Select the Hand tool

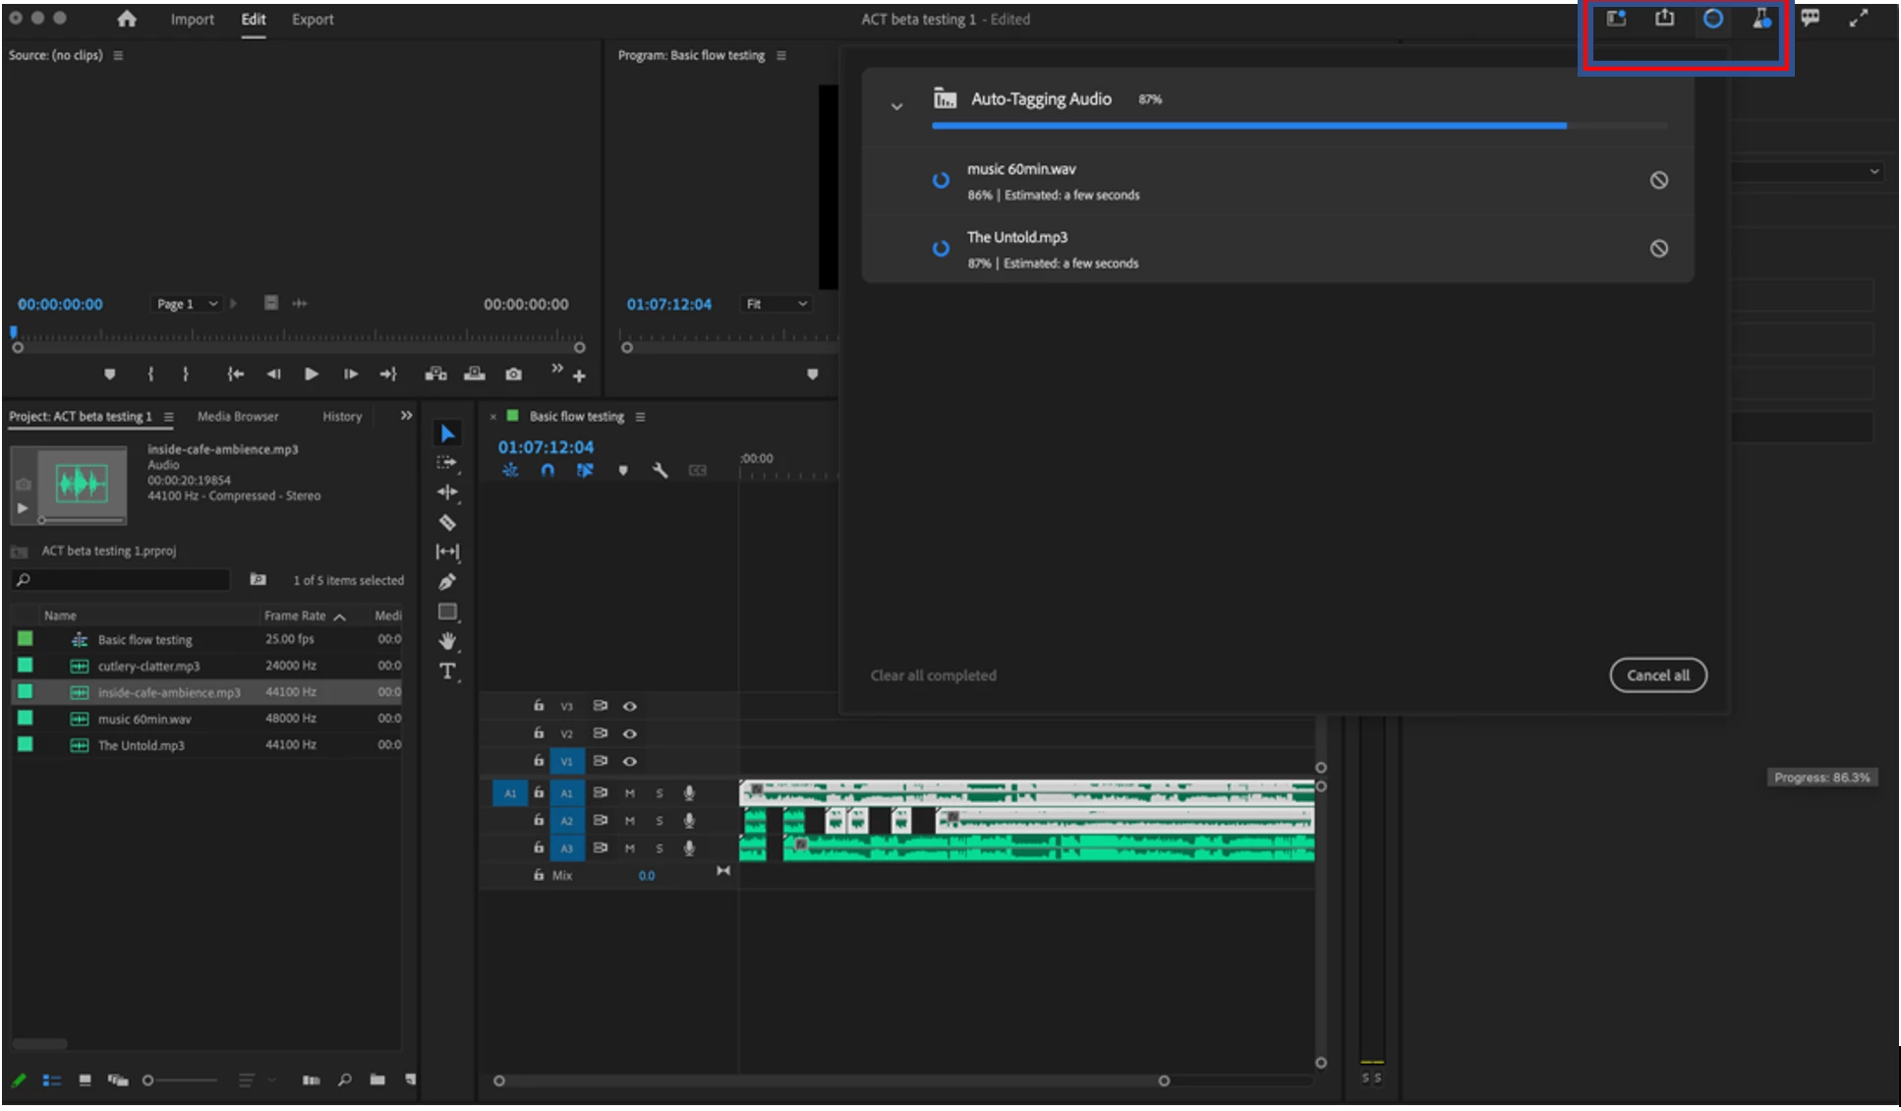(x=447, y=641)
